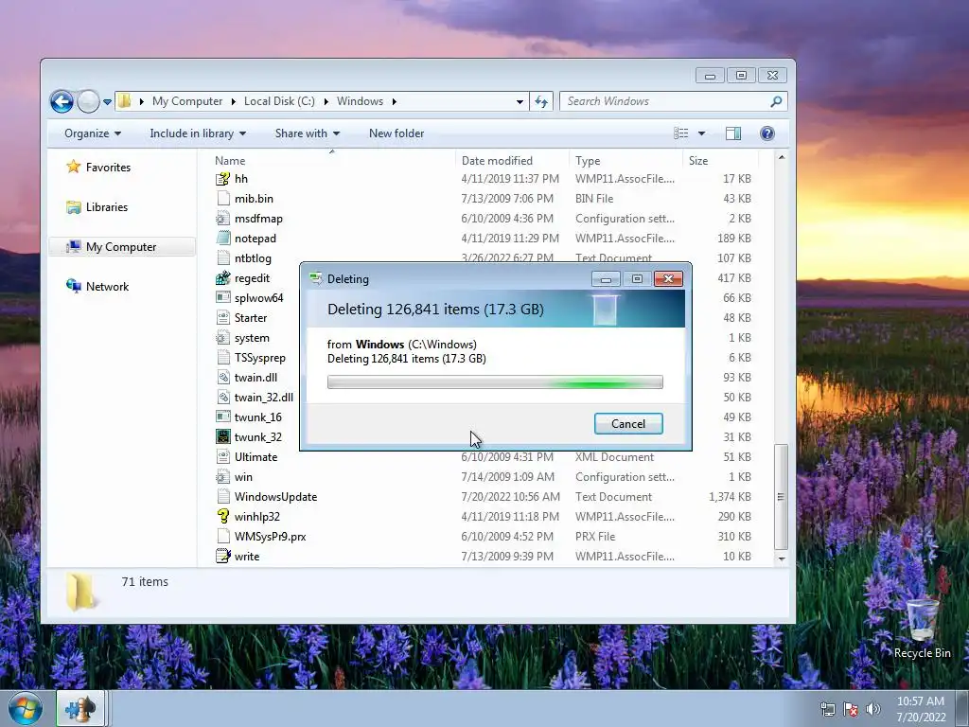The image size is (969, 727).
Task: Click the New folder button
Action: coord(396,133)
